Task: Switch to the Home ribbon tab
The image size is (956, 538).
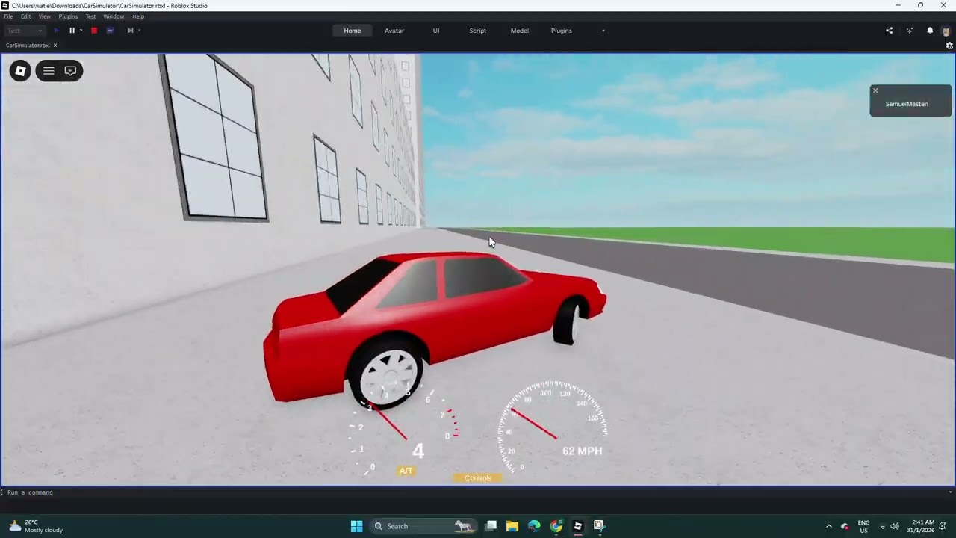Action: tap(353, 31)
